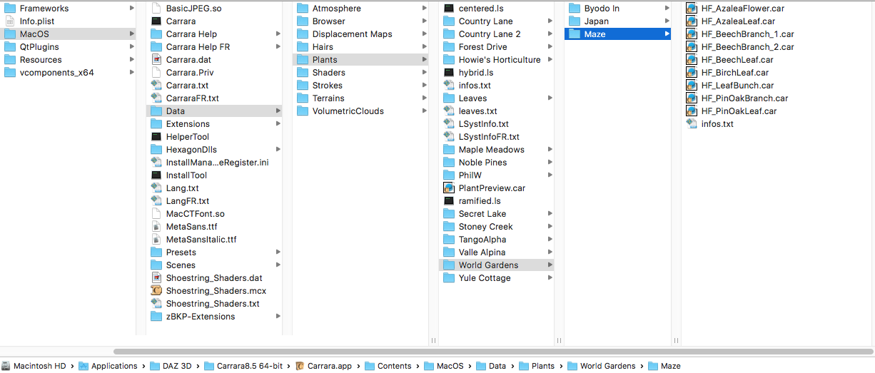This screenshot has width=875, height=373.
Task: Click the MetaSans.ttf font file icon
Action: (156, 227)
